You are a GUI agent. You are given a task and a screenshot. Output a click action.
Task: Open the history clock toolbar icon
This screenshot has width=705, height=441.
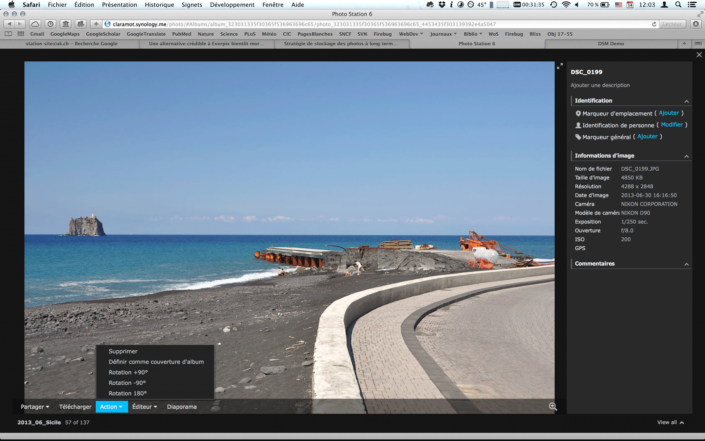point(50,24)
